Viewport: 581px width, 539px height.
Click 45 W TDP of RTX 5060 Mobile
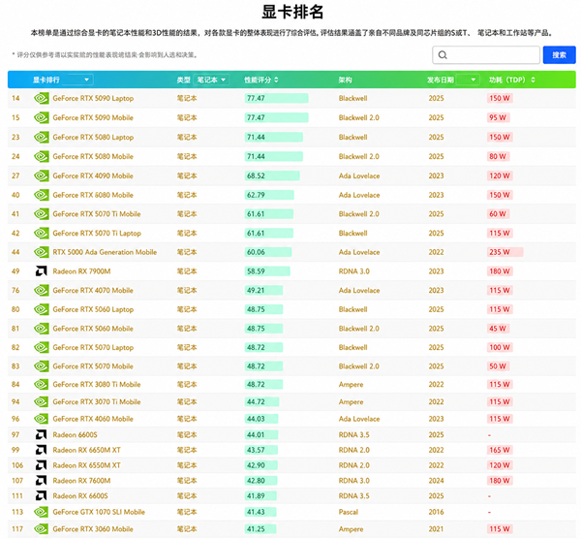498,329
